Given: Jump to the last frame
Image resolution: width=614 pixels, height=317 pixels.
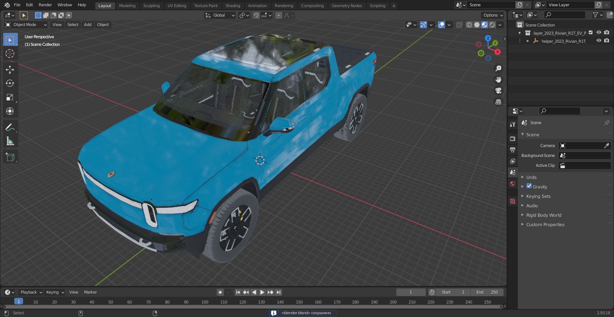Looking at the screenshot, I should [x=278, y=292].
